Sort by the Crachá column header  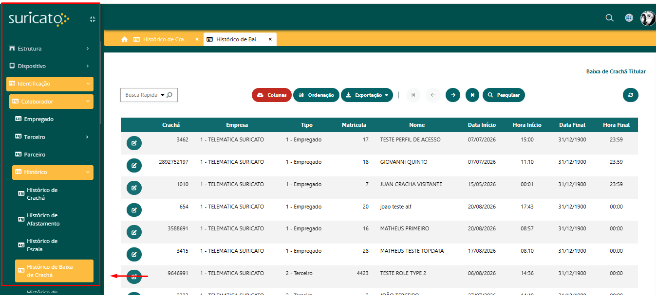[x=171, y=125]
